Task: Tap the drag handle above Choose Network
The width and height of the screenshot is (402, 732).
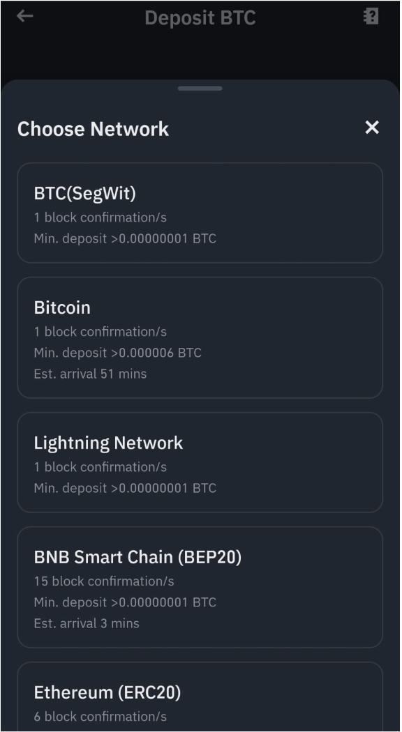Action: click(201, 89)
